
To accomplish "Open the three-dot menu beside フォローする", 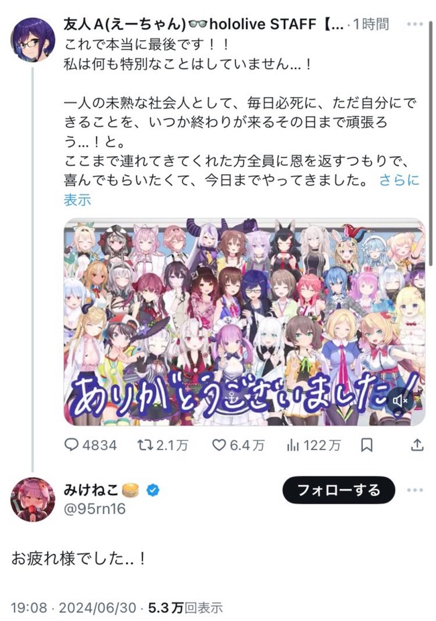I will 415,490.
